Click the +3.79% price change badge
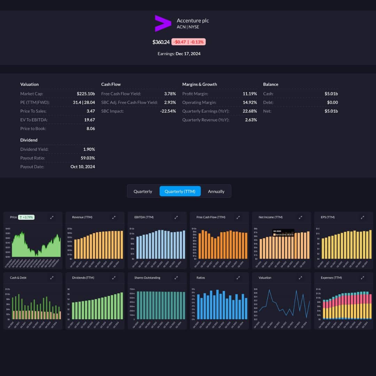 pos(26,217)
